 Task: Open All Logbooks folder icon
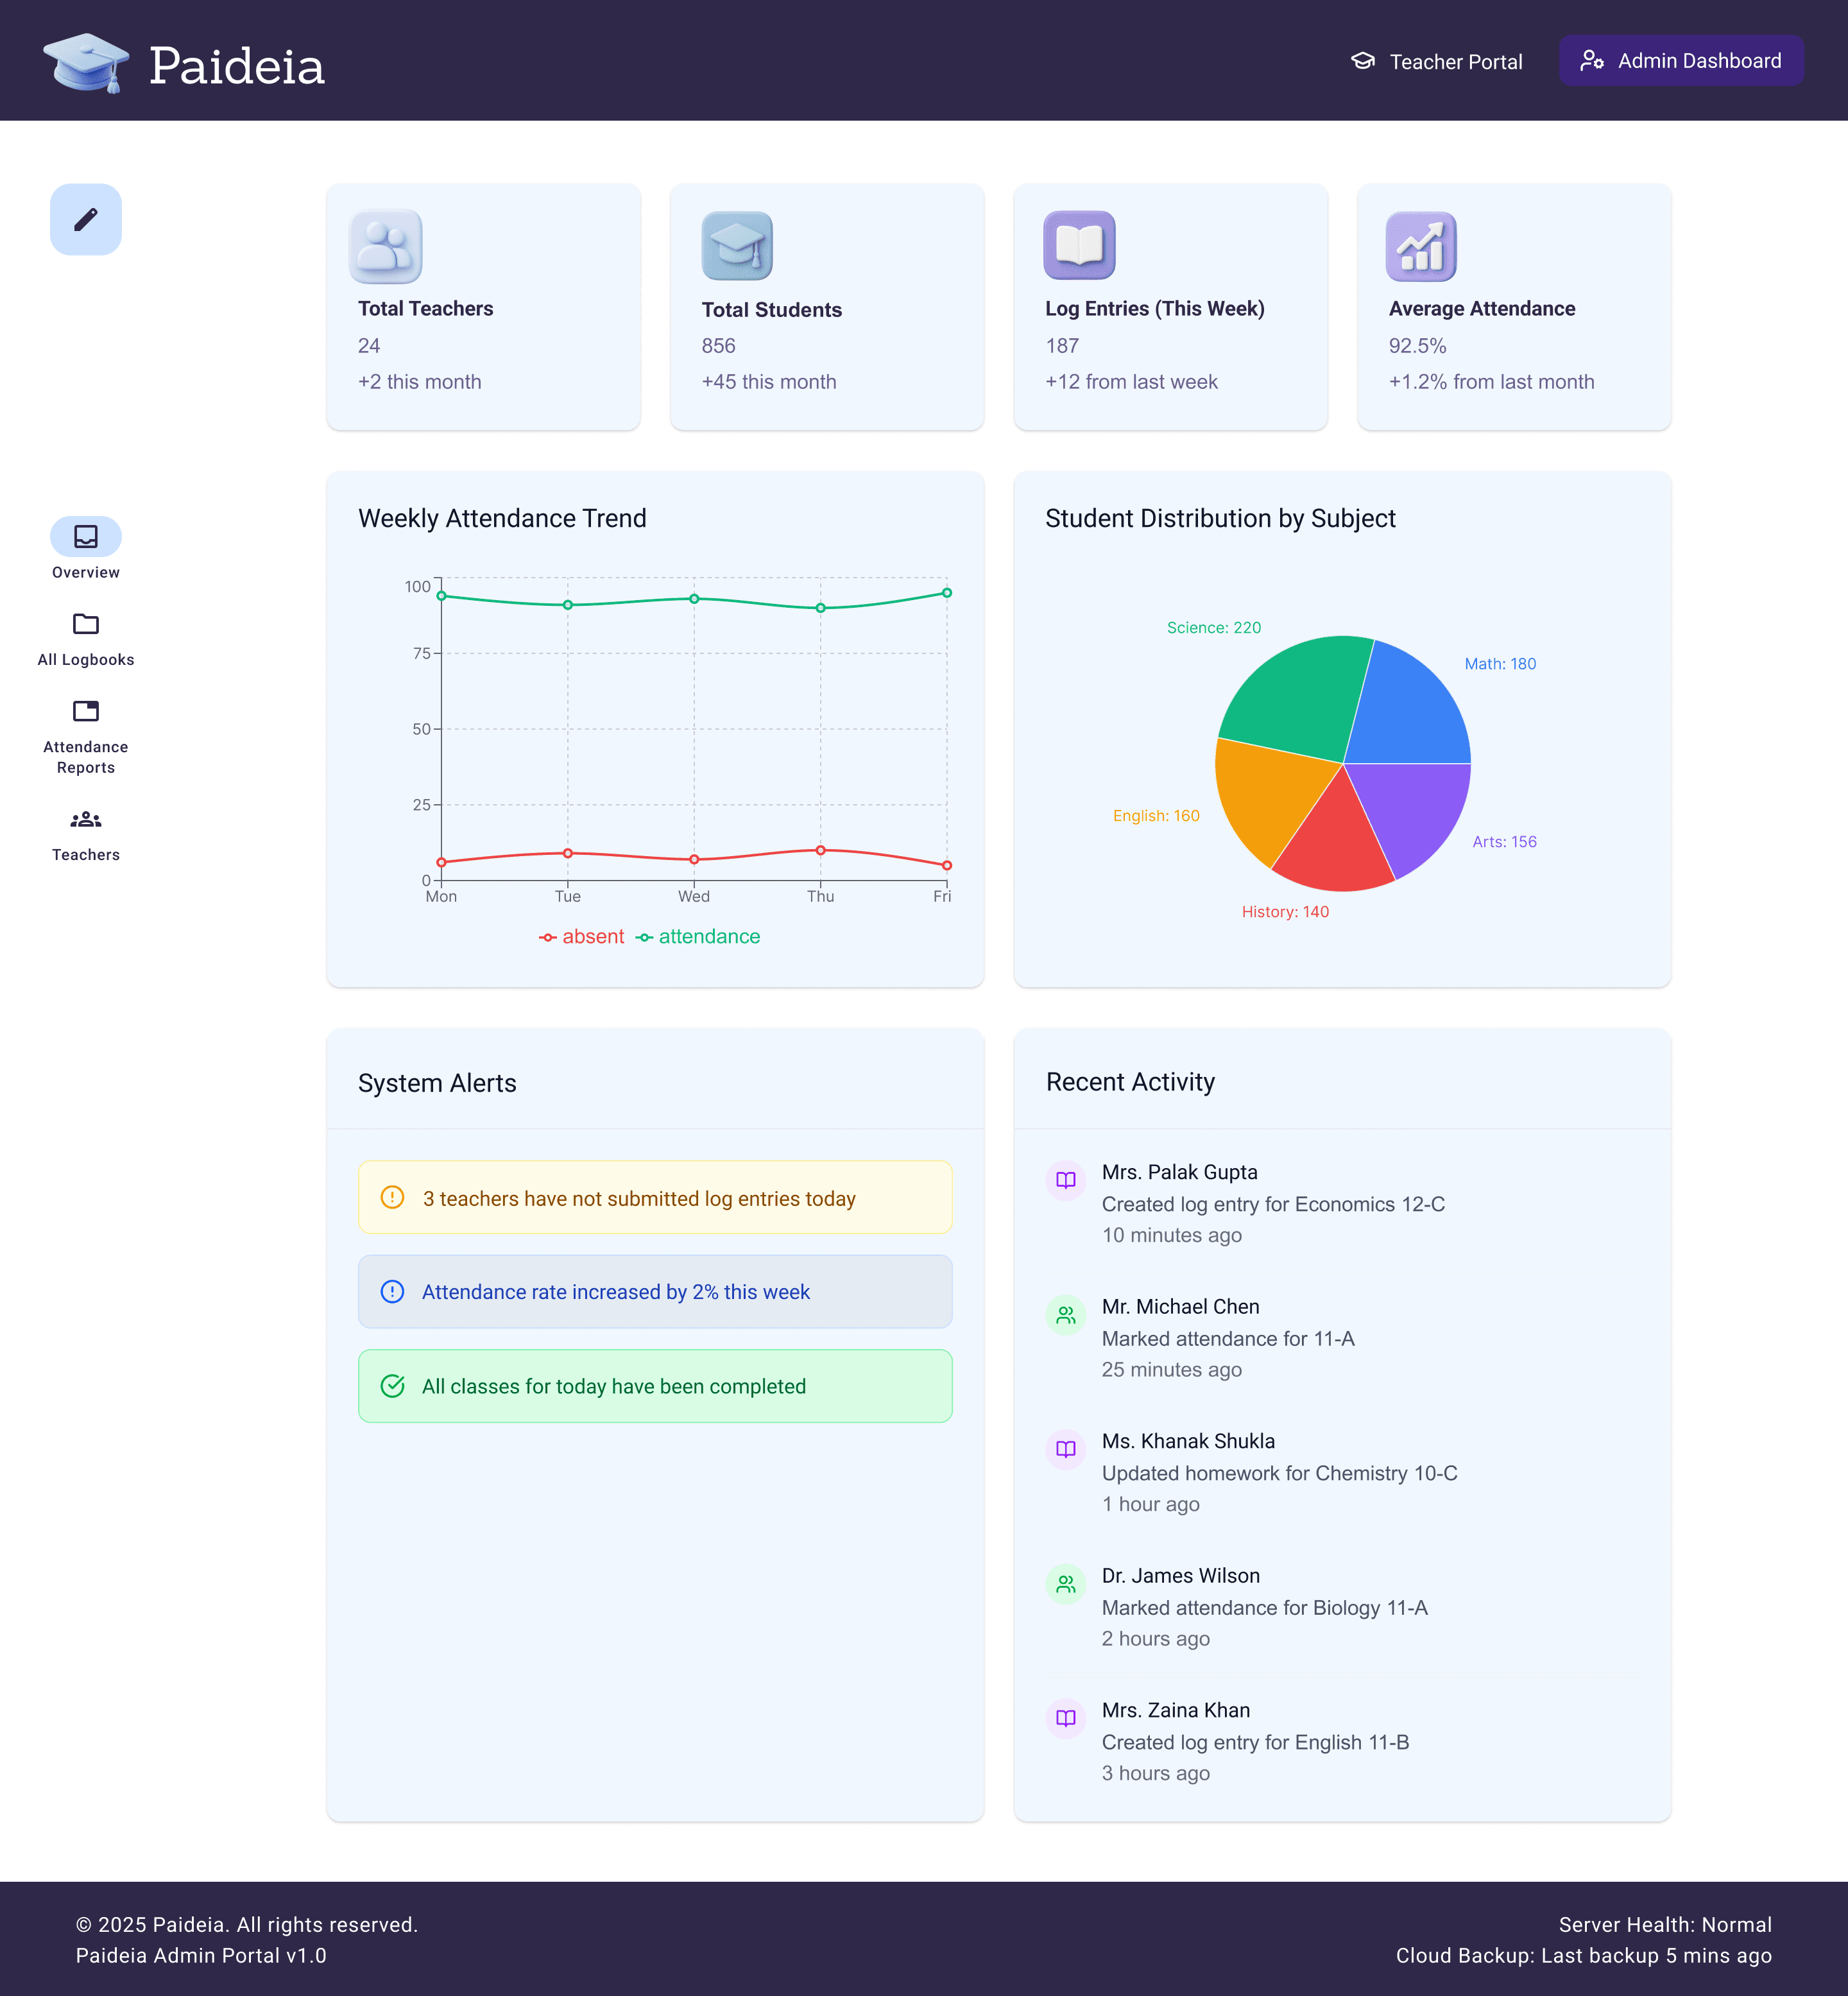click(x=86, y=624)
